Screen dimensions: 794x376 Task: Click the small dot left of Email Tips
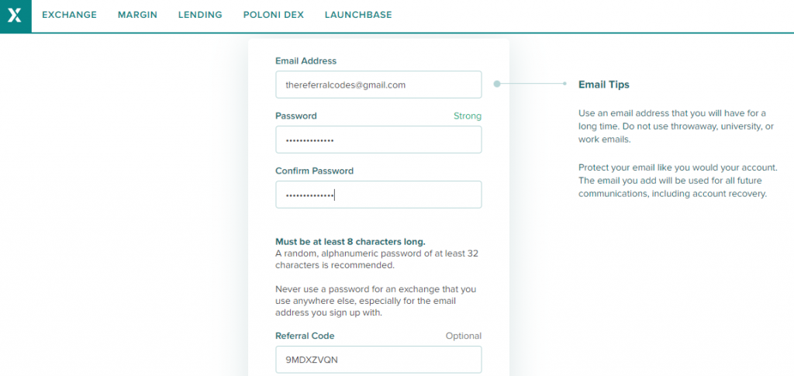pyautogui.click(x=564, y=84)
